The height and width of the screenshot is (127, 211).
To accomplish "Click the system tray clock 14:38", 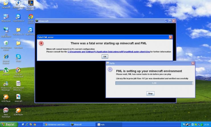I will [206, 124].
